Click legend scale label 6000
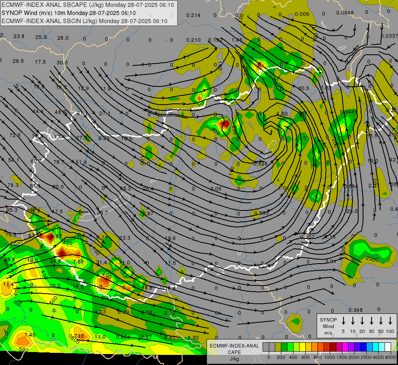Image resolution: width=398 pixels, height=365 pixels. pos(391,357)
